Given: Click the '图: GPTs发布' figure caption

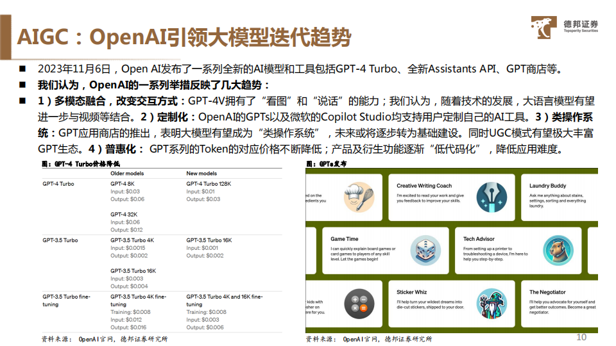Looking at the screenshot, I should (x=326, y=164).
